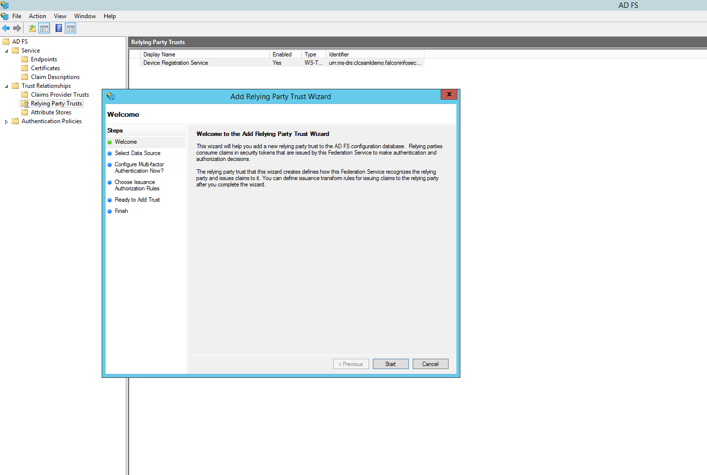
Task: Click the Back arrow toolbar icon
Action: [x=6, y=28]
